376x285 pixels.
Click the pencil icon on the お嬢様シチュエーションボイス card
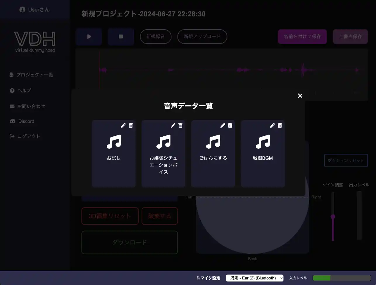point(173,125)
